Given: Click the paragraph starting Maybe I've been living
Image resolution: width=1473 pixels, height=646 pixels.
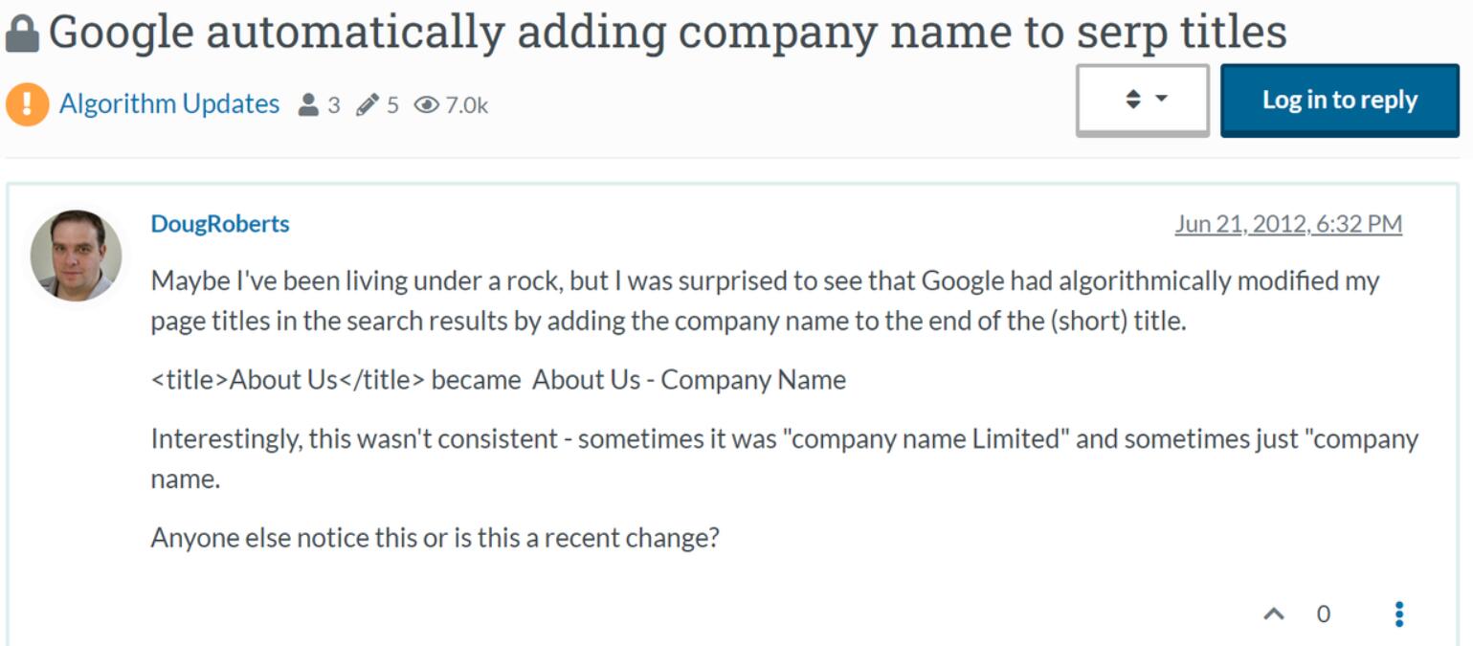Looking at the screenshot, I should pyautogui.click(x=766, y=301).
